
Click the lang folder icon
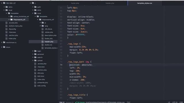(43, 26)
